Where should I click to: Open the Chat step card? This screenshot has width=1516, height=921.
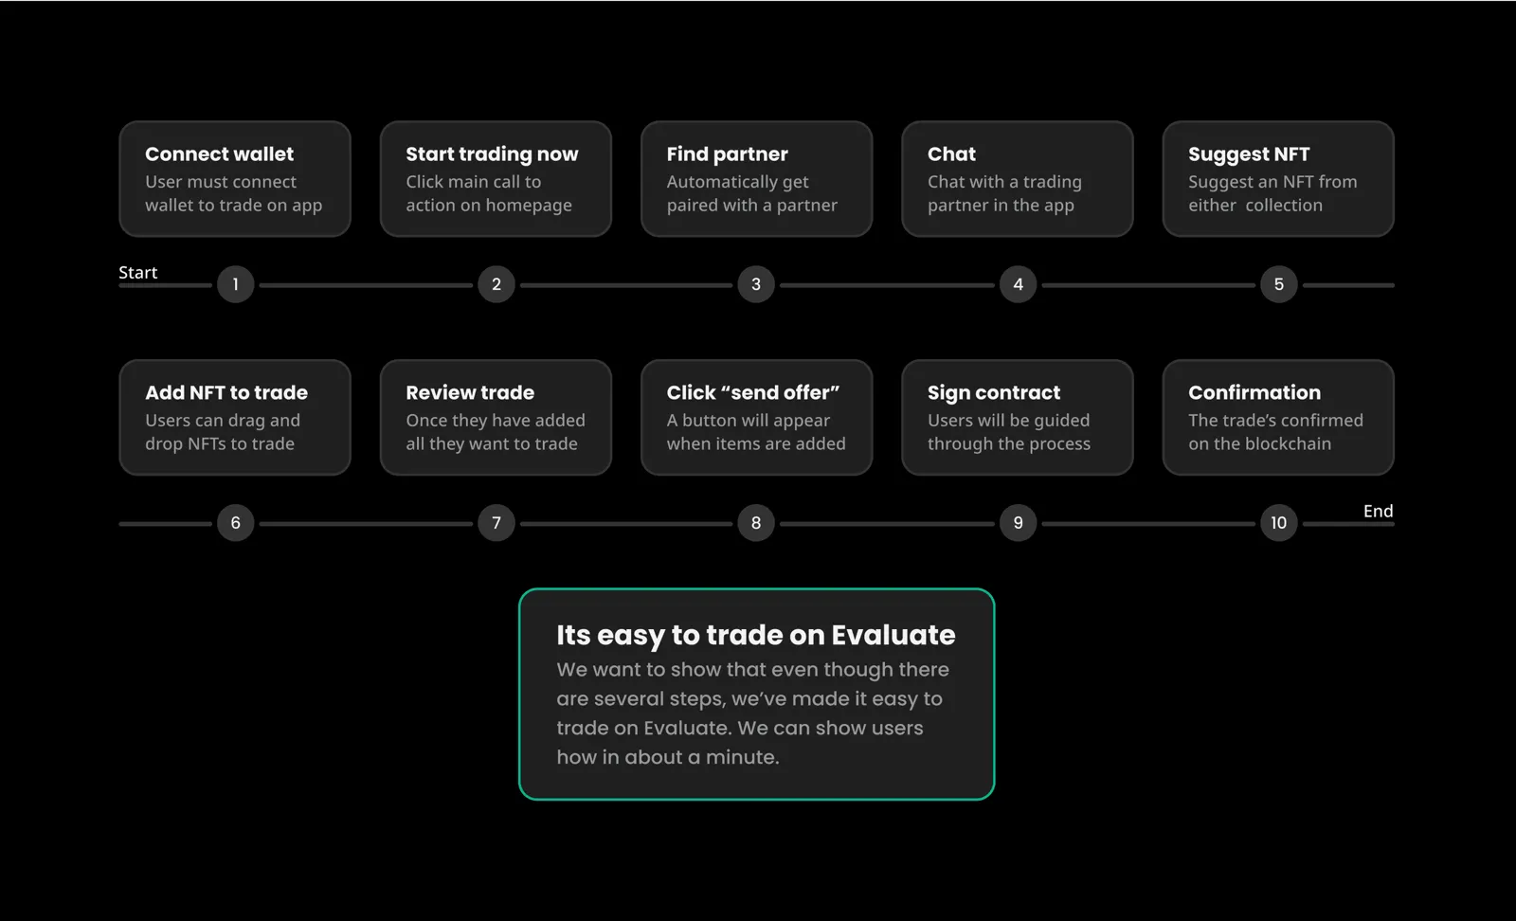(x=1018, y=179)
